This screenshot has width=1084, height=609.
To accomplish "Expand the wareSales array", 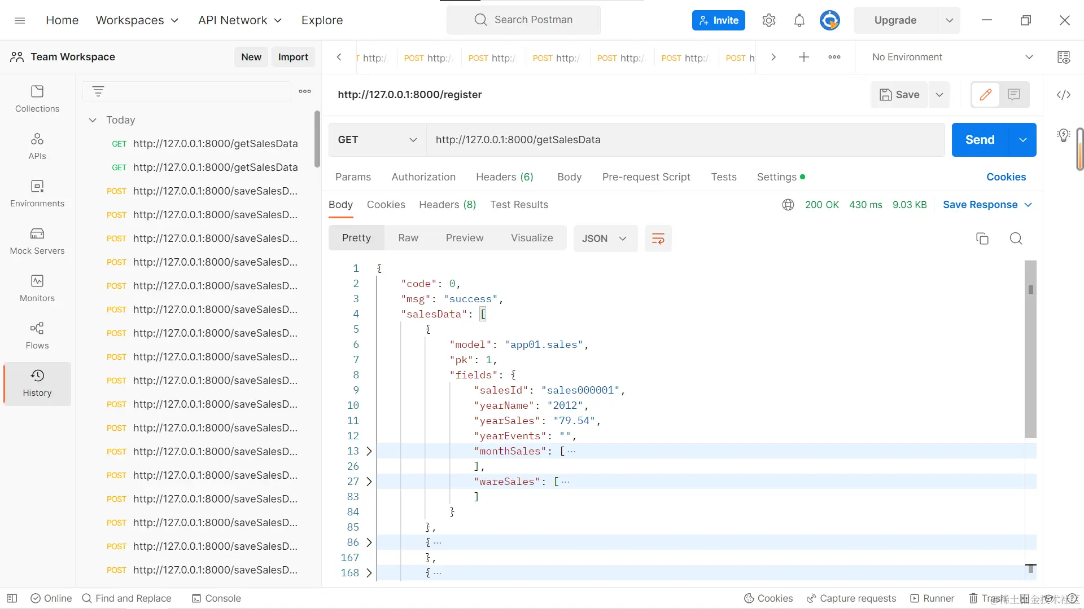I will point(369,482).
